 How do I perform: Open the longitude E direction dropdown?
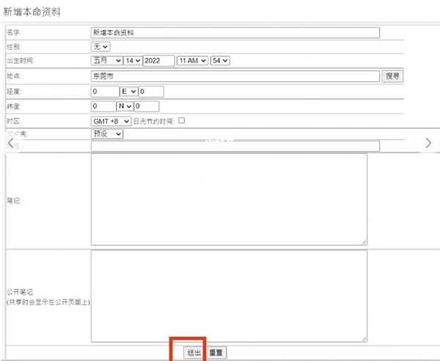tap(128, 92)
